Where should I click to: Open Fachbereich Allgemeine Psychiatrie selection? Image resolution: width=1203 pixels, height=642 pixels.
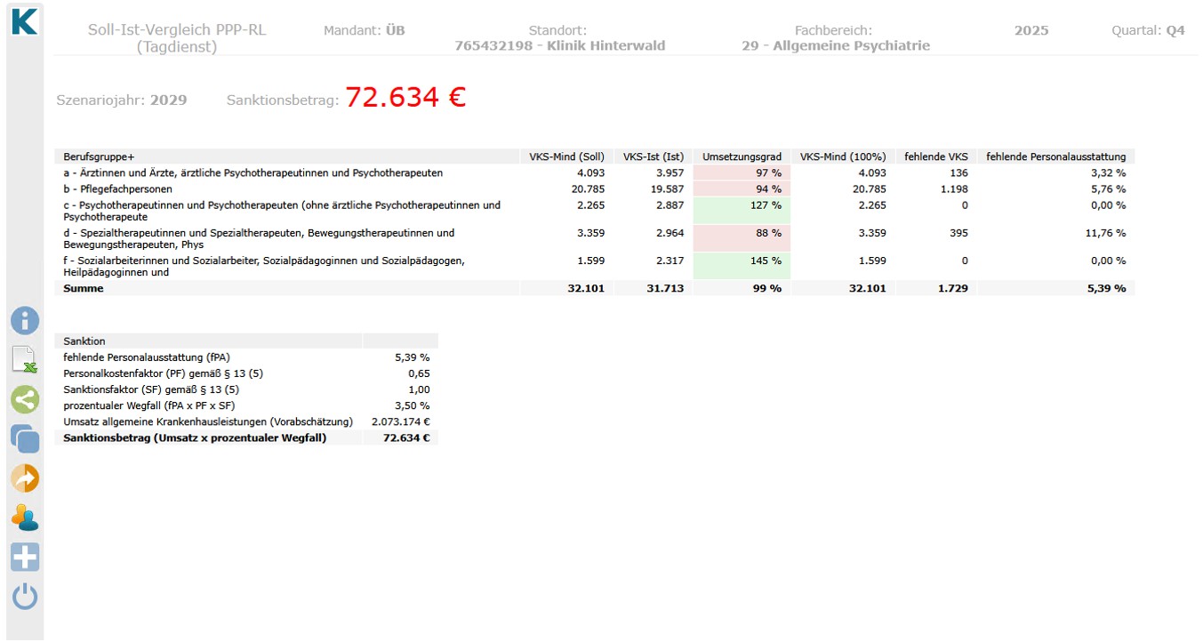[835, 45]
